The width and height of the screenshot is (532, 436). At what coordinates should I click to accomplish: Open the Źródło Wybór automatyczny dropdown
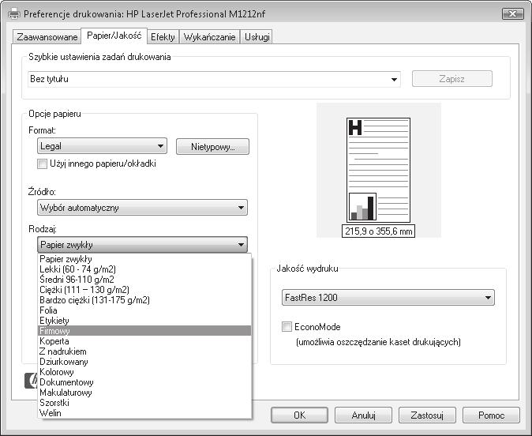tap(143, 208)
